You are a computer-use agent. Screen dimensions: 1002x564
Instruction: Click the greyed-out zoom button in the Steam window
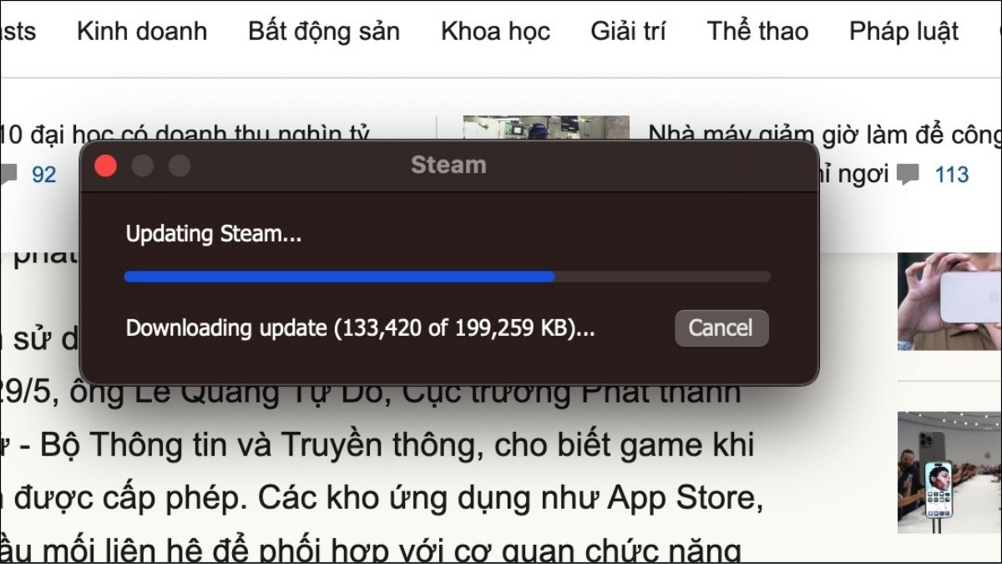pos(180,166)
